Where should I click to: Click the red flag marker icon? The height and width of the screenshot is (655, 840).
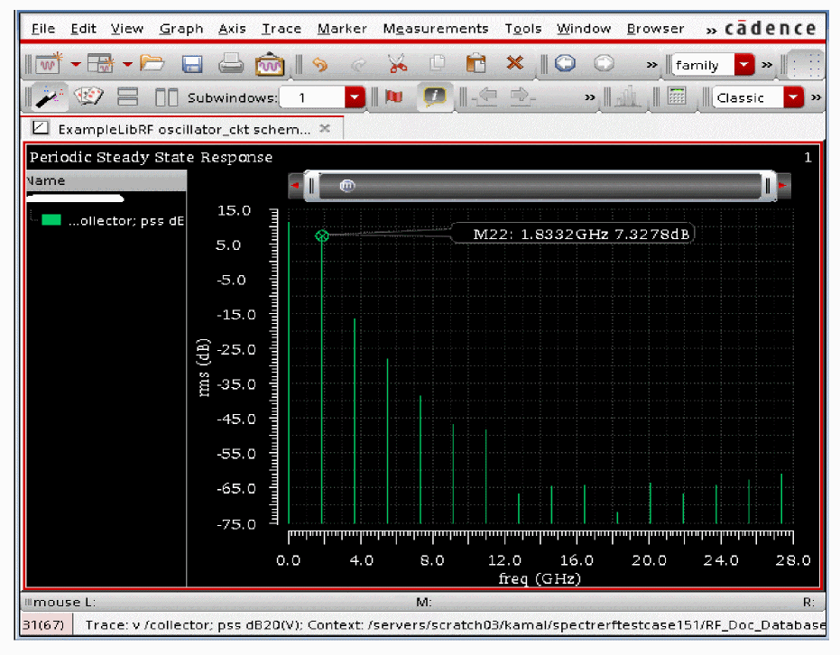coord(394,97)
